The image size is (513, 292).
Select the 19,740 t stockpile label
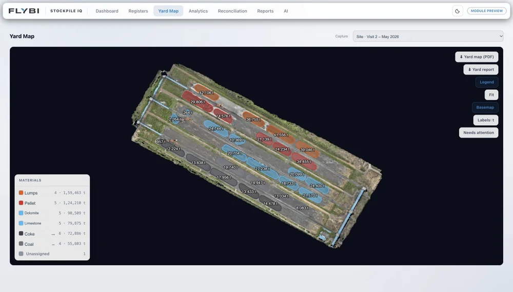tap(231, 167)
